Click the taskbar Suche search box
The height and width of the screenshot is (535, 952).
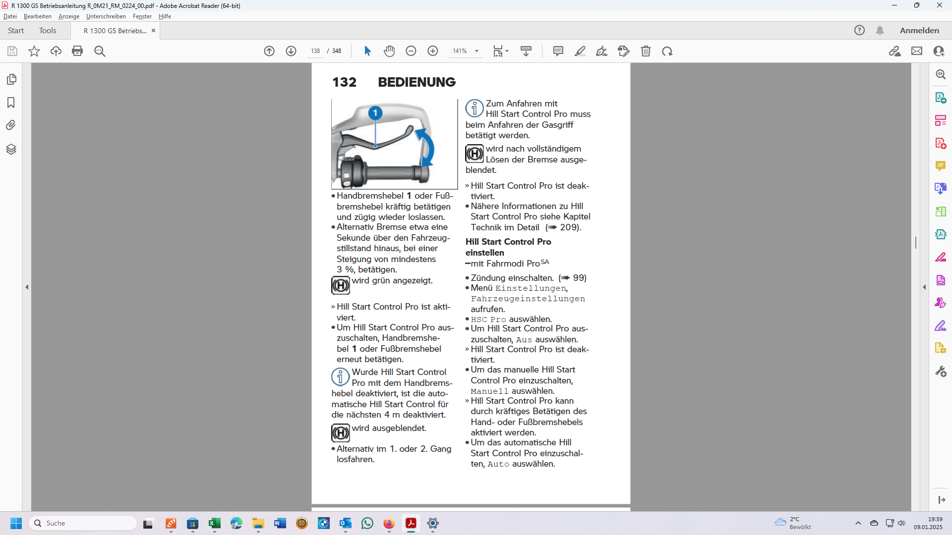pyautogui.click(x=83, y=523)
